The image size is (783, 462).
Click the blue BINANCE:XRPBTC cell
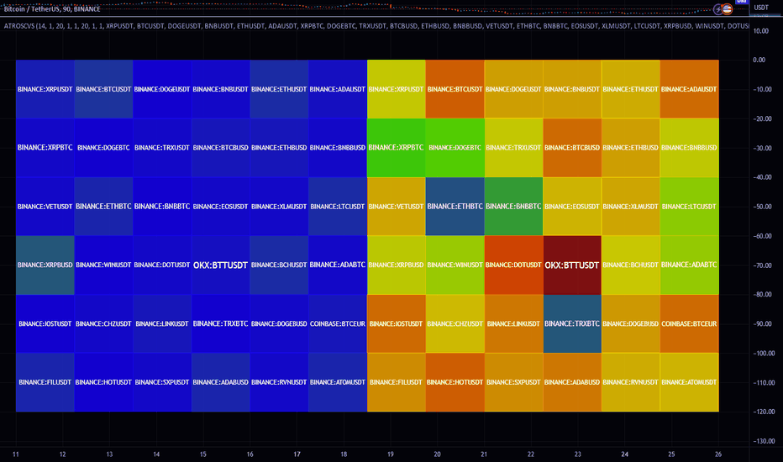[x=45, y=148]
